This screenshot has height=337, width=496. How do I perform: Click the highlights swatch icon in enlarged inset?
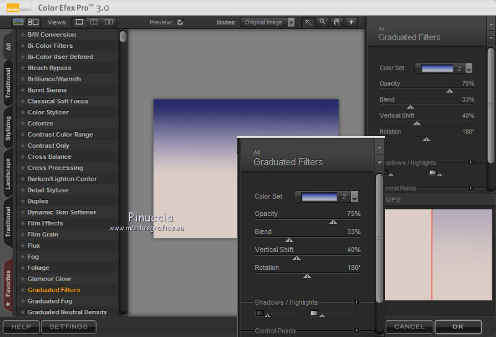pos(314,313)
